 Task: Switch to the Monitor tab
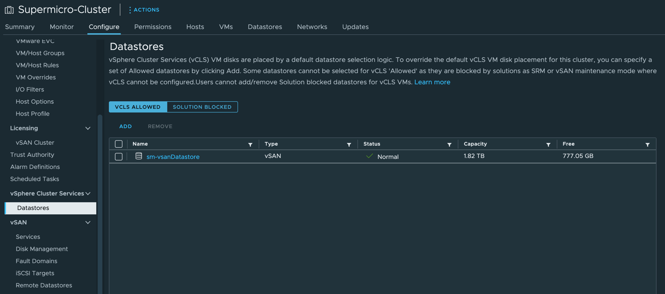(x=62, y=27)
